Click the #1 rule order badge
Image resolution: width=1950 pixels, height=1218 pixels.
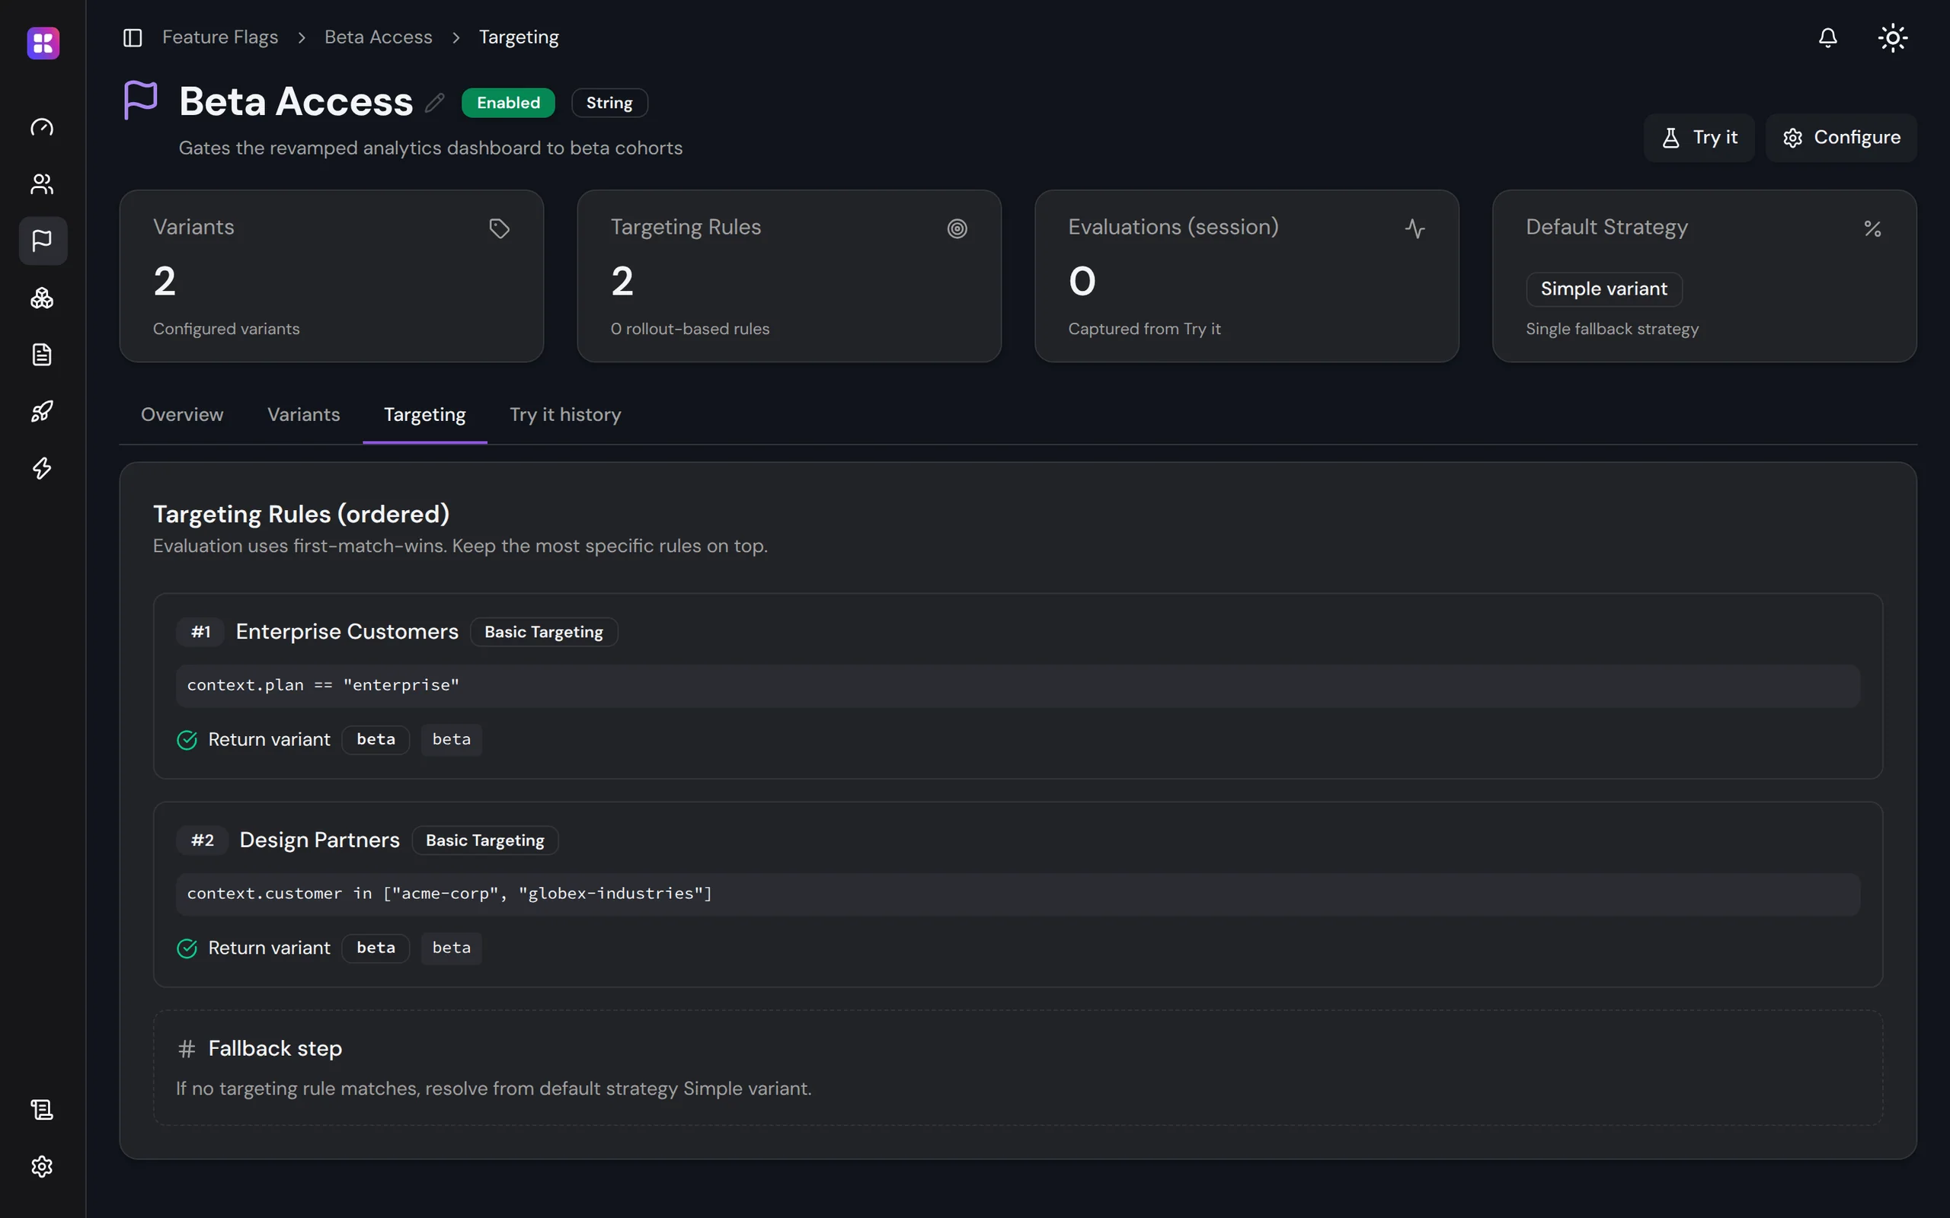coord(200,633)
